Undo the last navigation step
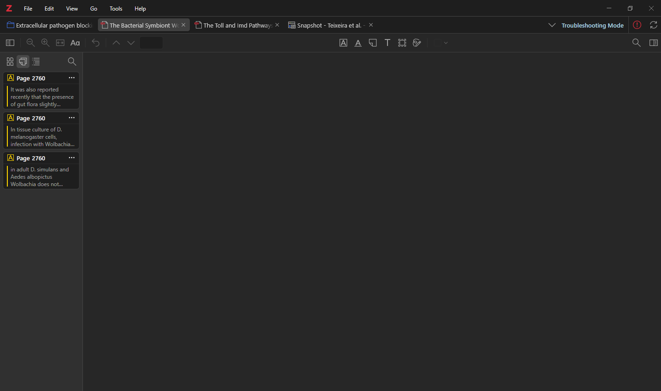The image size is (661, 391). pyautogui.click(x=96, y=43)
